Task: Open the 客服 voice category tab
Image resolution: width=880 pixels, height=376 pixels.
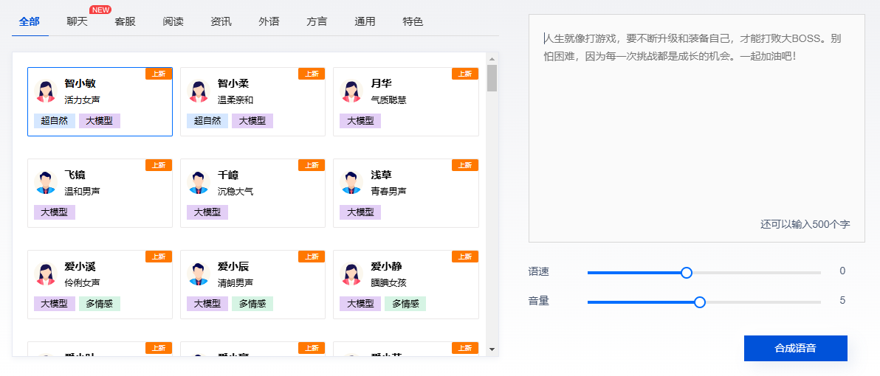Action: click(125, 22)
